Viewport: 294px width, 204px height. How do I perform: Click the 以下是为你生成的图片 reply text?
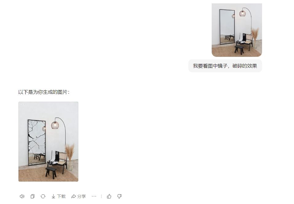coord(44,92)
